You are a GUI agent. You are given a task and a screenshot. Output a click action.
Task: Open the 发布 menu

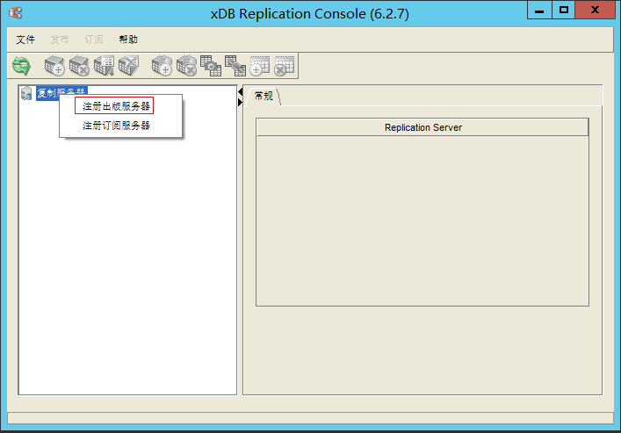[60, 40]
